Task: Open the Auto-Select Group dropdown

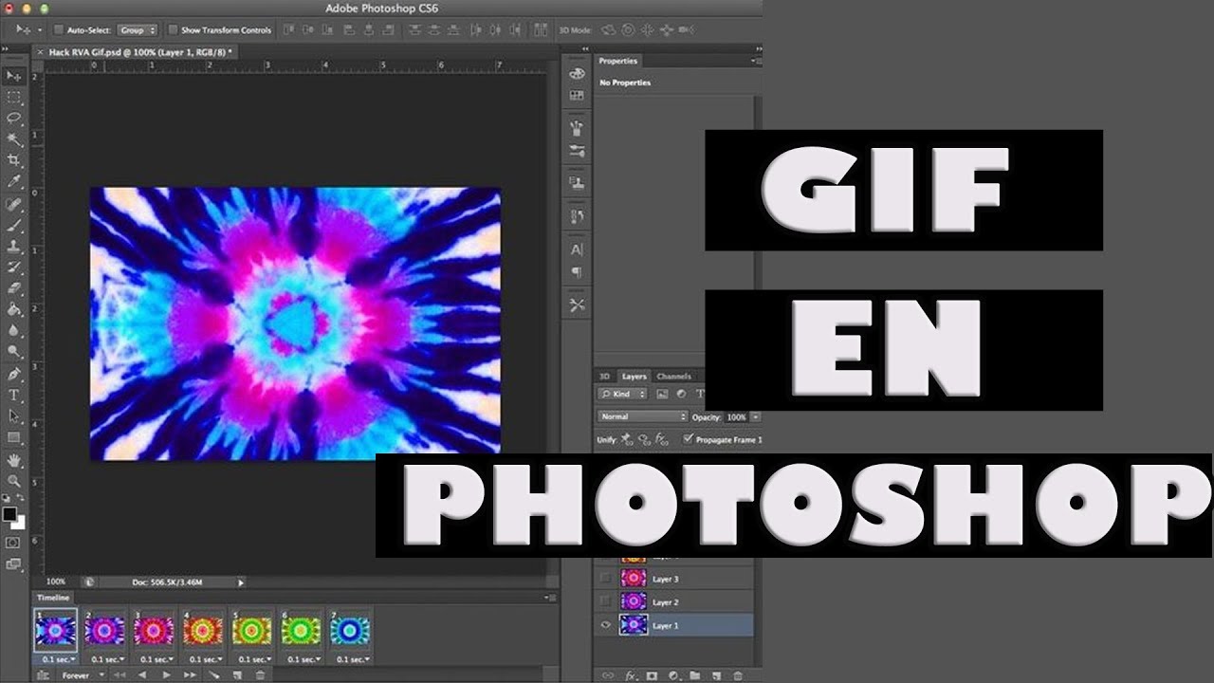Action: tap(138, 30)
